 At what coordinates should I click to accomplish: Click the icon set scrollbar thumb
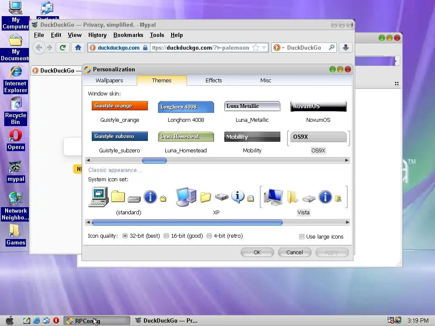(187, 222)
